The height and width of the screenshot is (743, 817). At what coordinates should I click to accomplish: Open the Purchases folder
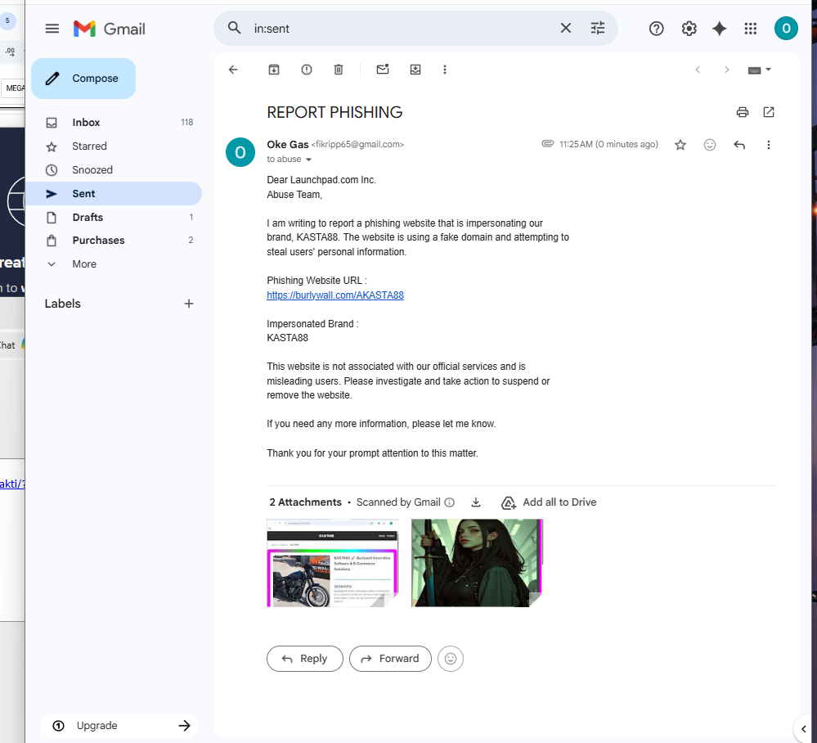point(114,241)
